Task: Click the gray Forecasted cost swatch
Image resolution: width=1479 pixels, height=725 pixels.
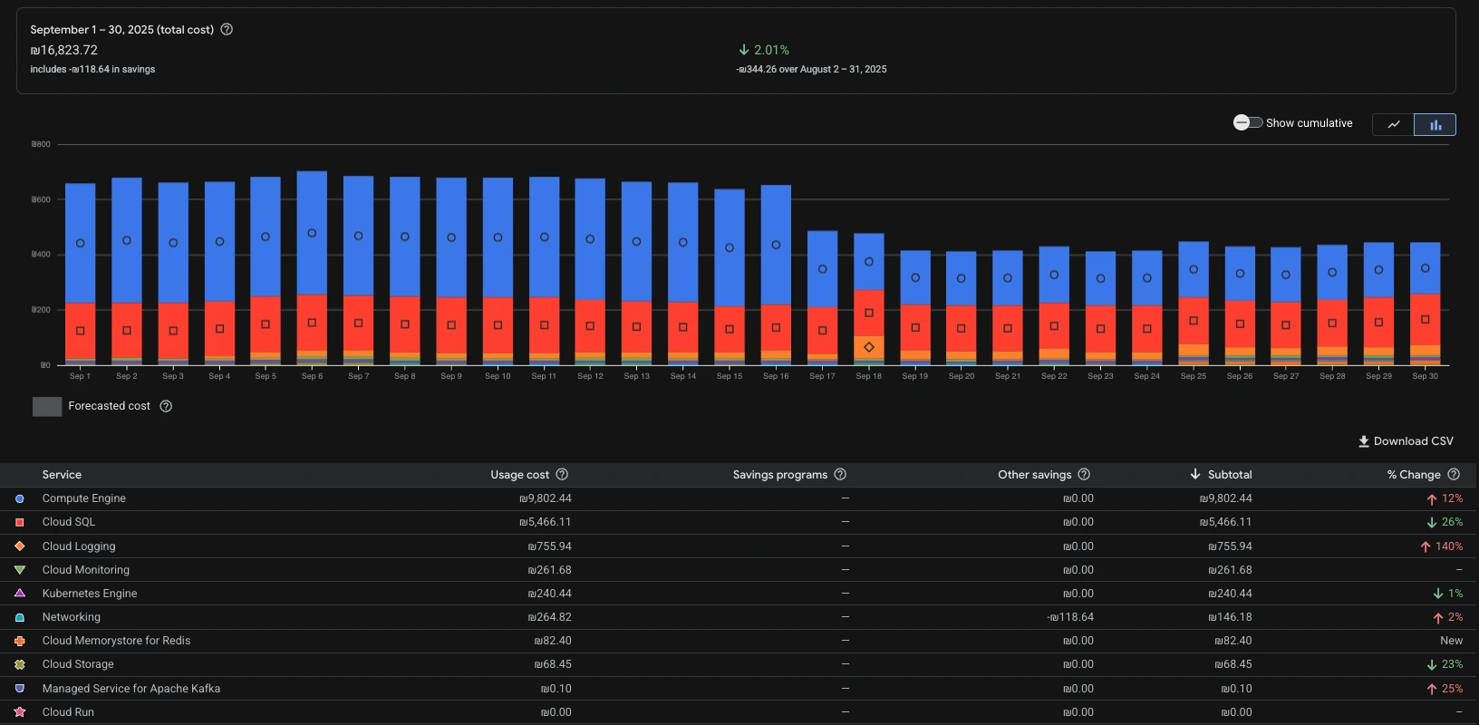Action: (x=47, y=407)
